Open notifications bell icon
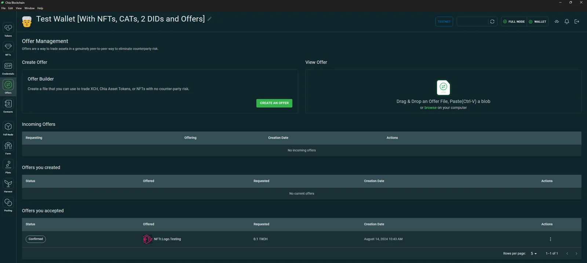The image size is (587, 263). pos(567,22)
